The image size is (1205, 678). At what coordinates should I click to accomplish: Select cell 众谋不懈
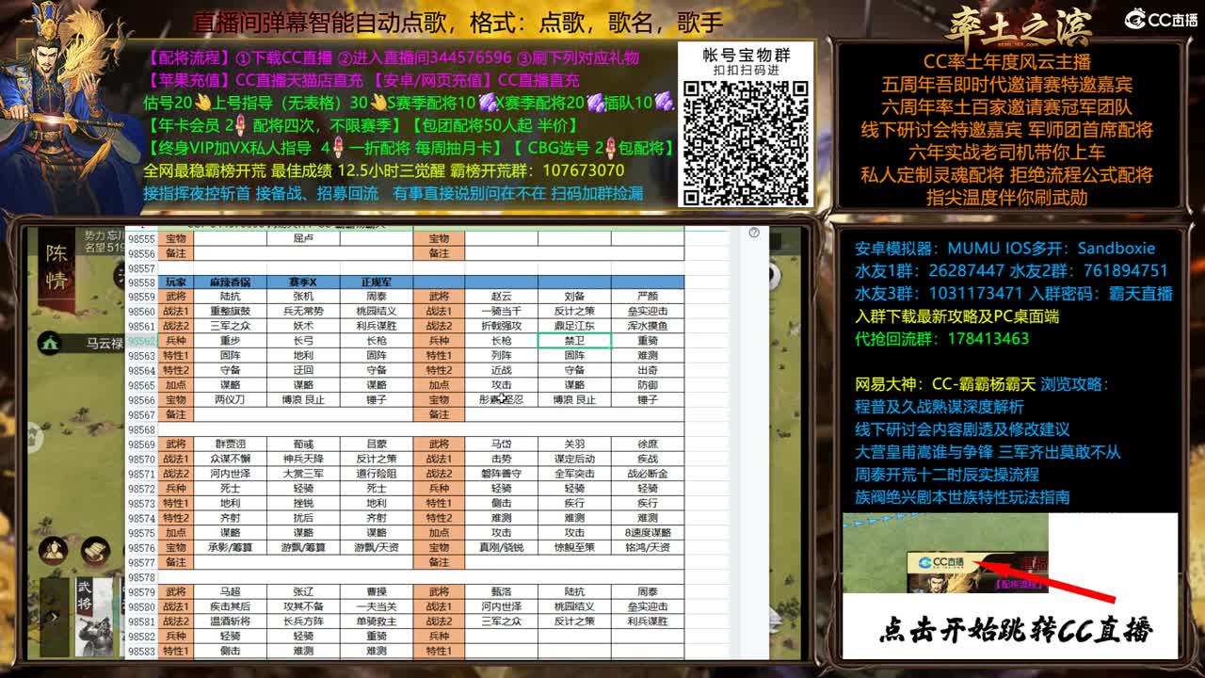pos(230,459)
